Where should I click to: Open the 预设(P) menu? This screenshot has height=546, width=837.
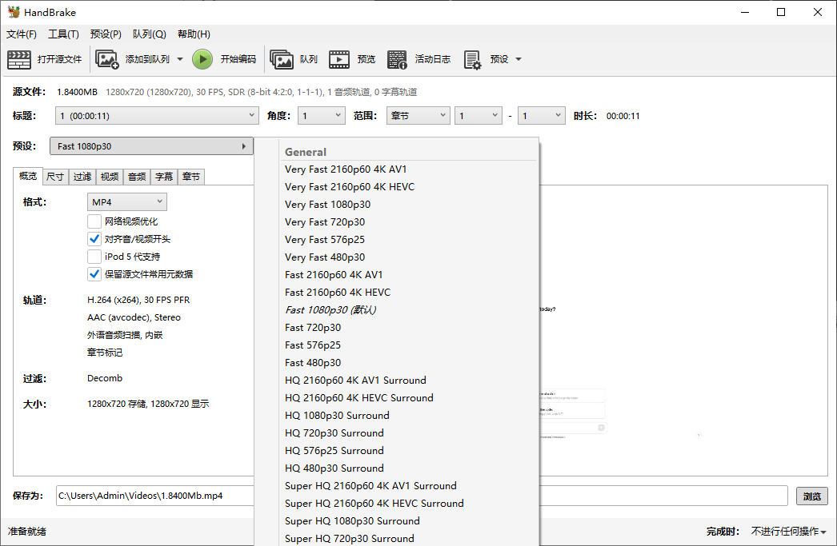pos(106,34)
